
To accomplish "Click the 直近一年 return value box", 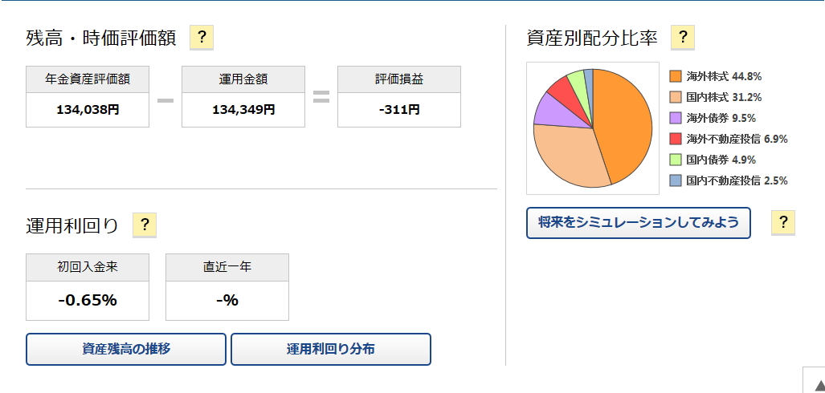I will tap(227, 301).
